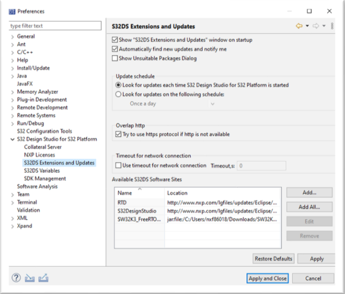Click the Location column header

click(223, 193)
